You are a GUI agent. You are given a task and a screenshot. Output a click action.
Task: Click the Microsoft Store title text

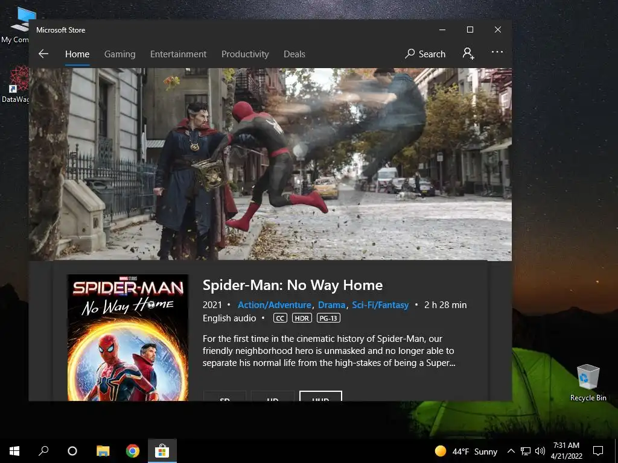coord(61,30)
